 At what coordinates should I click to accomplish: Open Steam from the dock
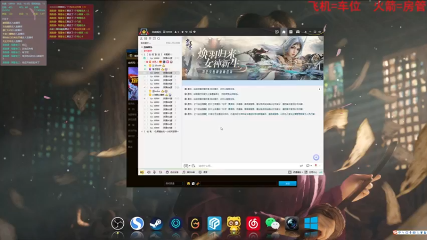click(156, 223)
